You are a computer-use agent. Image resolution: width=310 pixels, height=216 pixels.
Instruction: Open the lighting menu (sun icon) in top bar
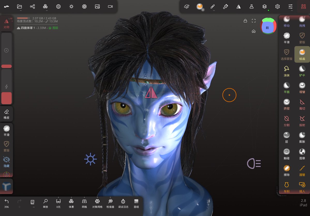coord(71,6)
